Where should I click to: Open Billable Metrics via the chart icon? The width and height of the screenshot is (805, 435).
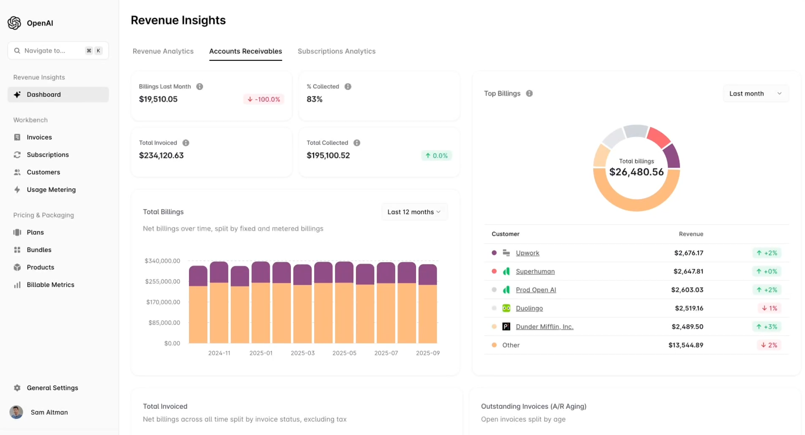17,285
